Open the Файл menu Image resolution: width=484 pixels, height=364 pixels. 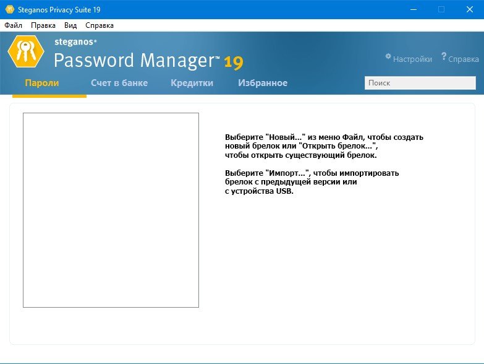pyautogui.click(x=13, y=25)
